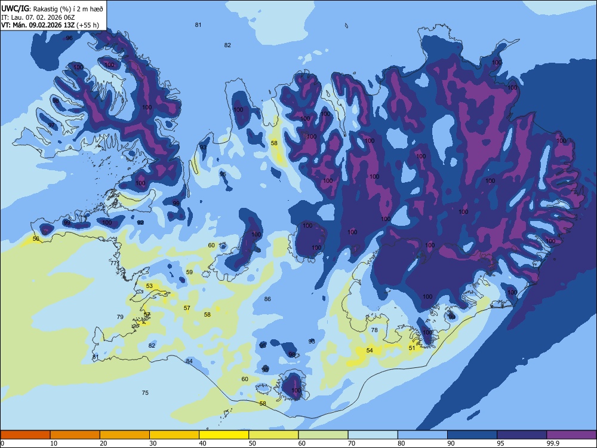Click the map value '78'
Screen dimensions: 597x448
tap(374, 330)
